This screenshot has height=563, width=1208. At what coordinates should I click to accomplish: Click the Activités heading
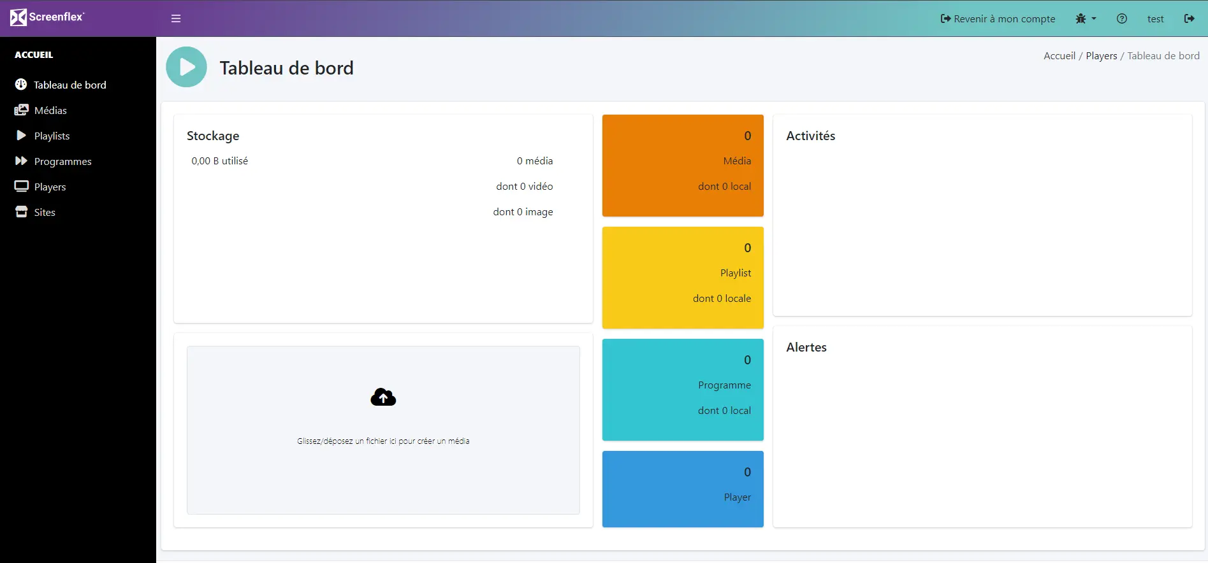click(810, 136)
